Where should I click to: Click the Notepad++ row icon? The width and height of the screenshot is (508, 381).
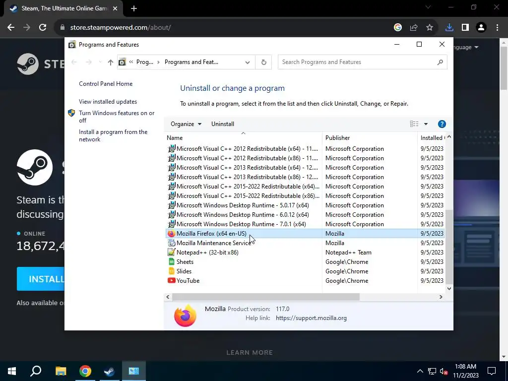click(171, 253)
